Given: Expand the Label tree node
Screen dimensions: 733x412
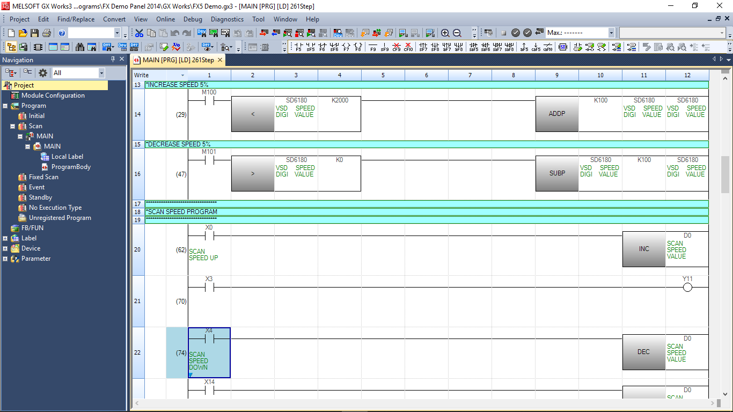Looking at the screenshot, I should (5, 238).
